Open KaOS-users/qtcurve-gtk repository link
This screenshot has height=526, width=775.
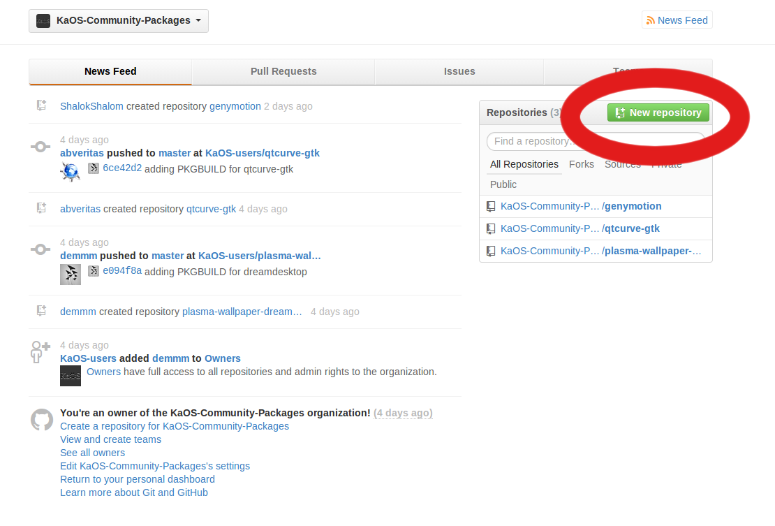tap(262, 153)
